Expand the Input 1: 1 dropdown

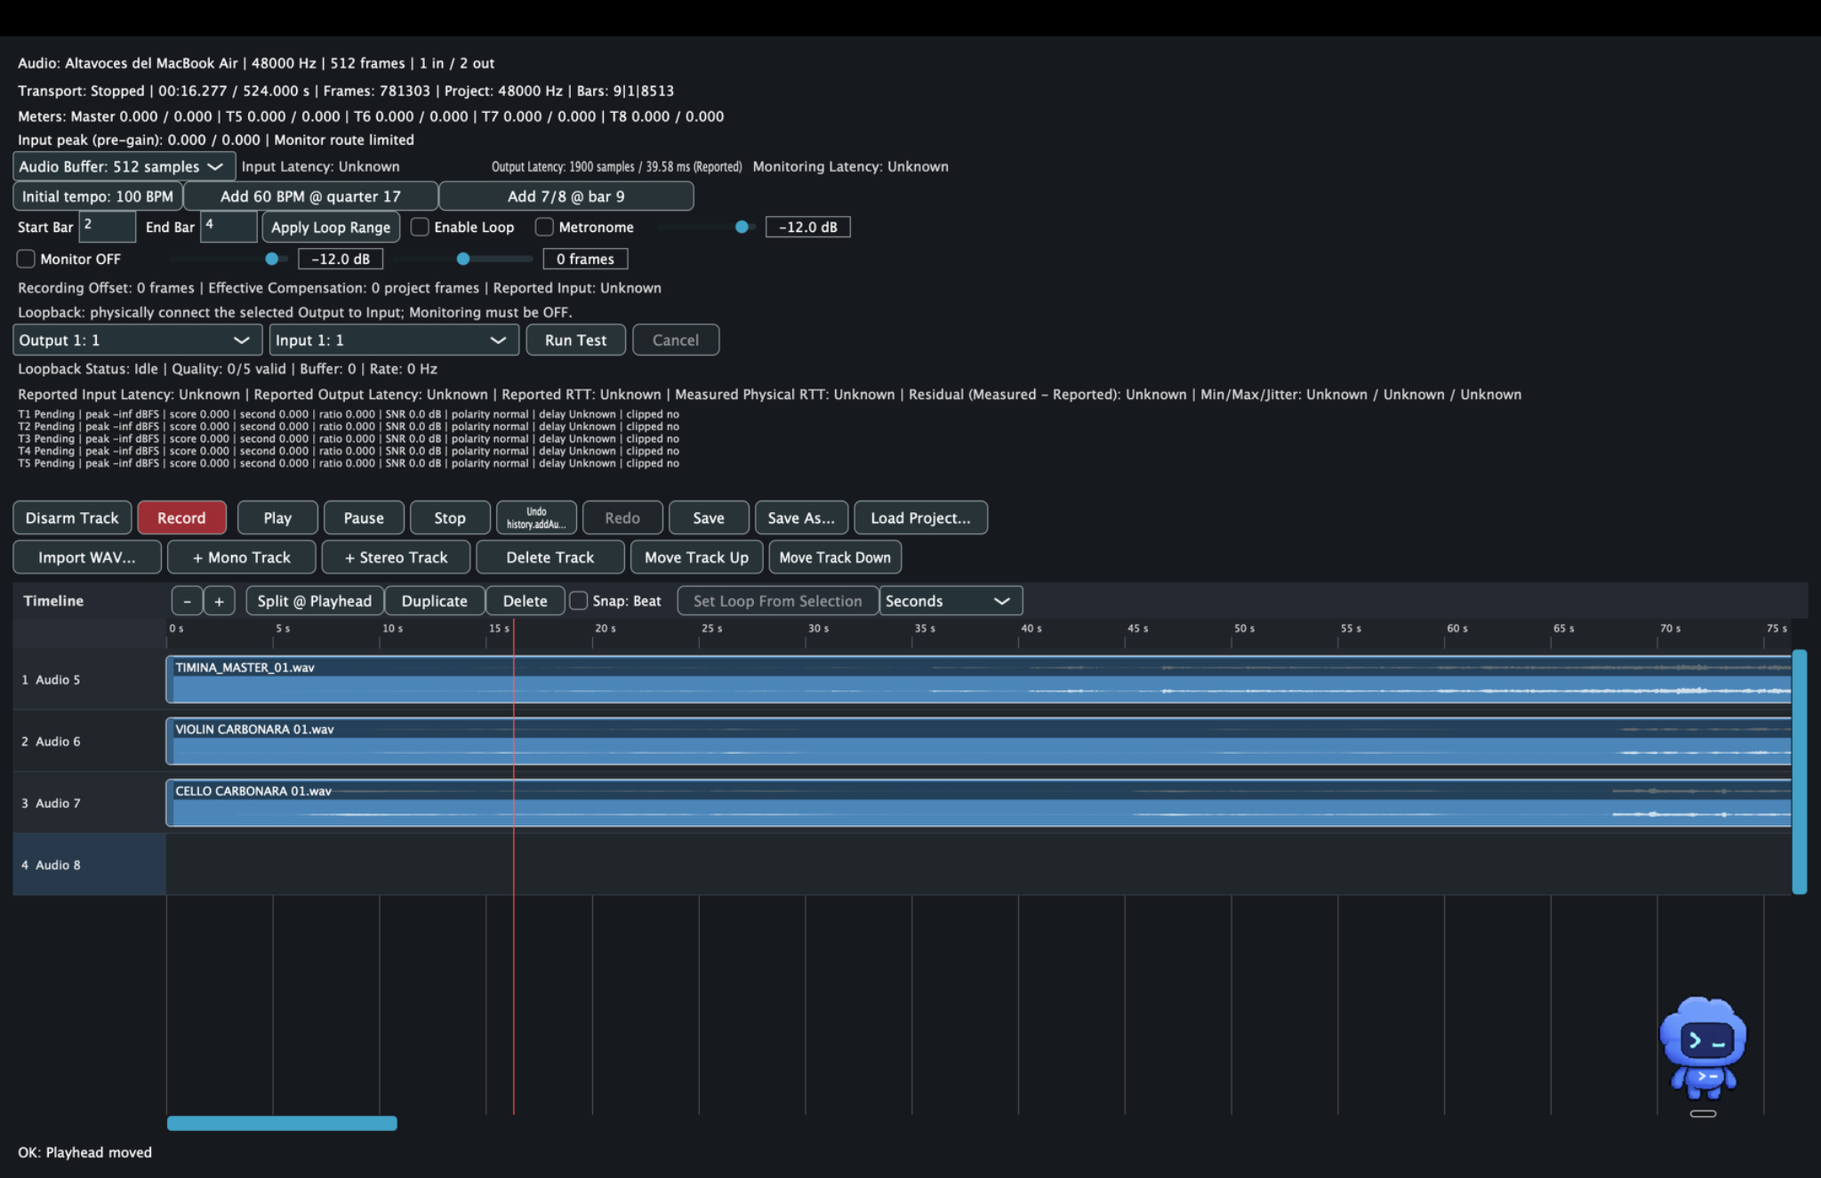(394, 340)
